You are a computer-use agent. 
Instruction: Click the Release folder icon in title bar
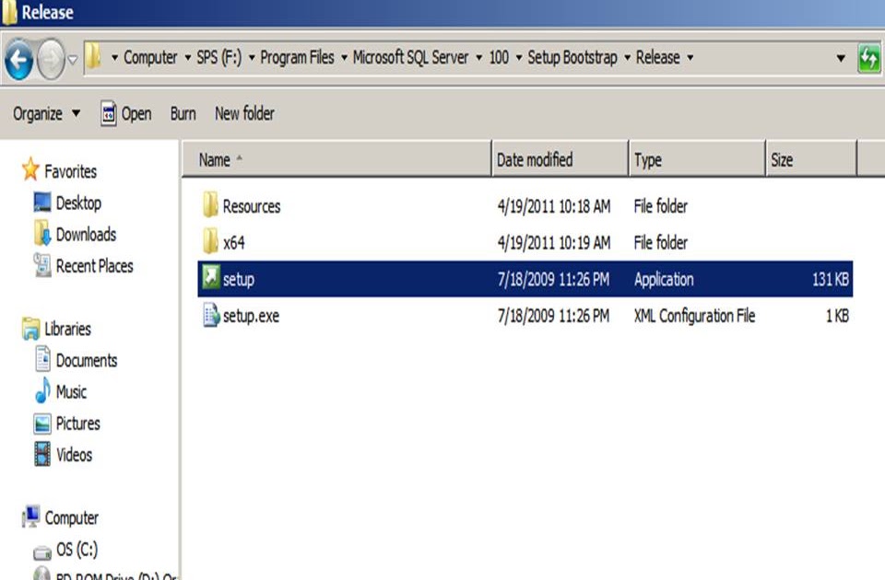click(9, 12)
